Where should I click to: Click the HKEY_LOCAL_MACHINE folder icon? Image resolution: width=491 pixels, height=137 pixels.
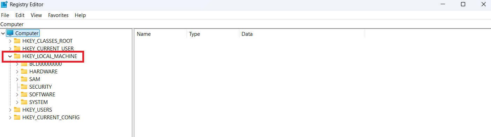tap(17, 56)
